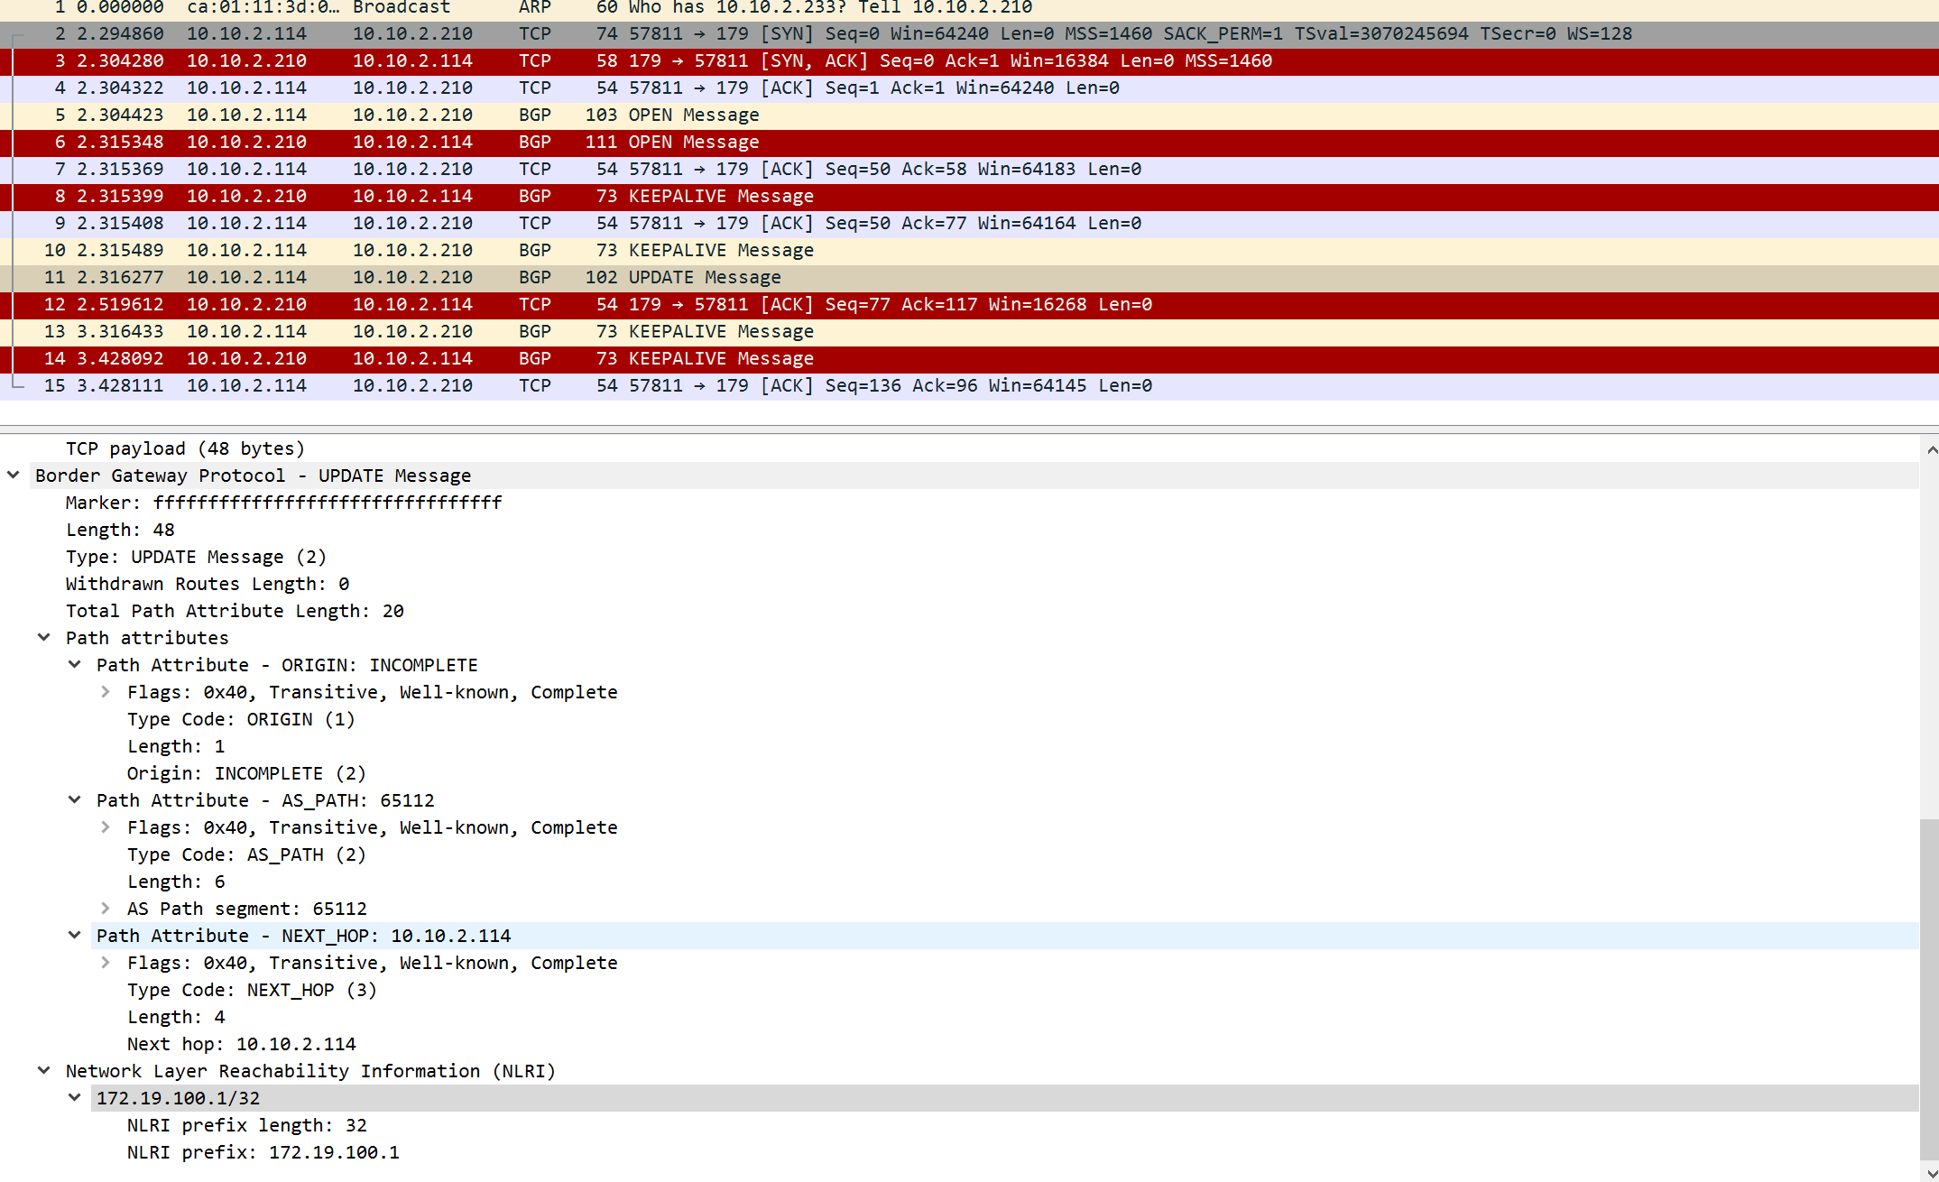Select packet 14 KEEPALIVE Message row
1939x1182 pixels.
click(720, 358)
